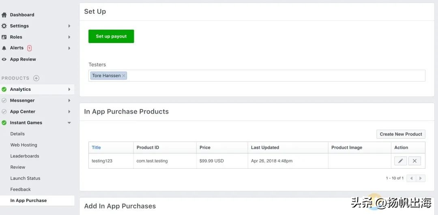
Task: Add a product via the plus icon
Action: pyautogui.click(x=36, y=78)
